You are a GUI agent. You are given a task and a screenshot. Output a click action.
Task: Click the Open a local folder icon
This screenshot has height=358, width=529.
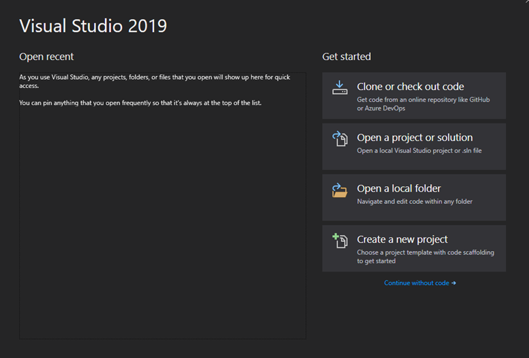coord(339,190)
